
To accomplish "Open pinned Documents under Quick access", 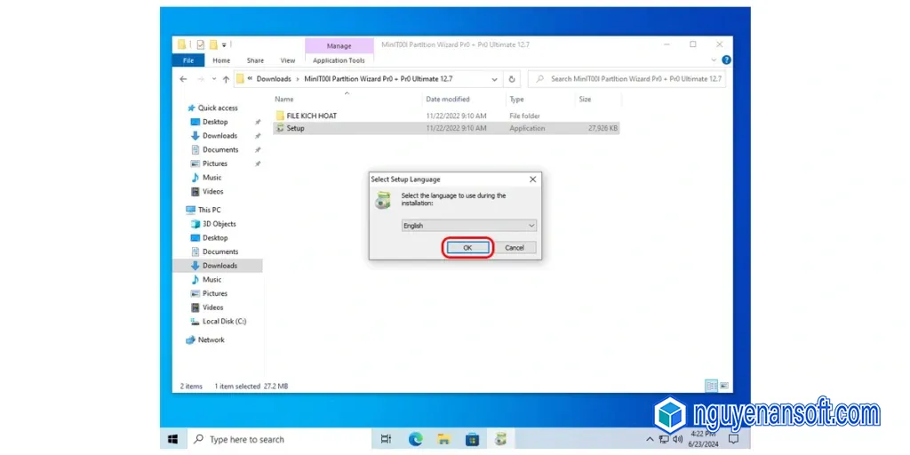I will pyautogui.click(x=220, y=149).
